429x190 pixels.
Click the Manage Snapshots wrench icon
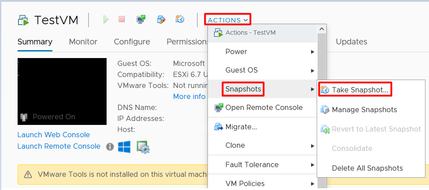(325, 110)
